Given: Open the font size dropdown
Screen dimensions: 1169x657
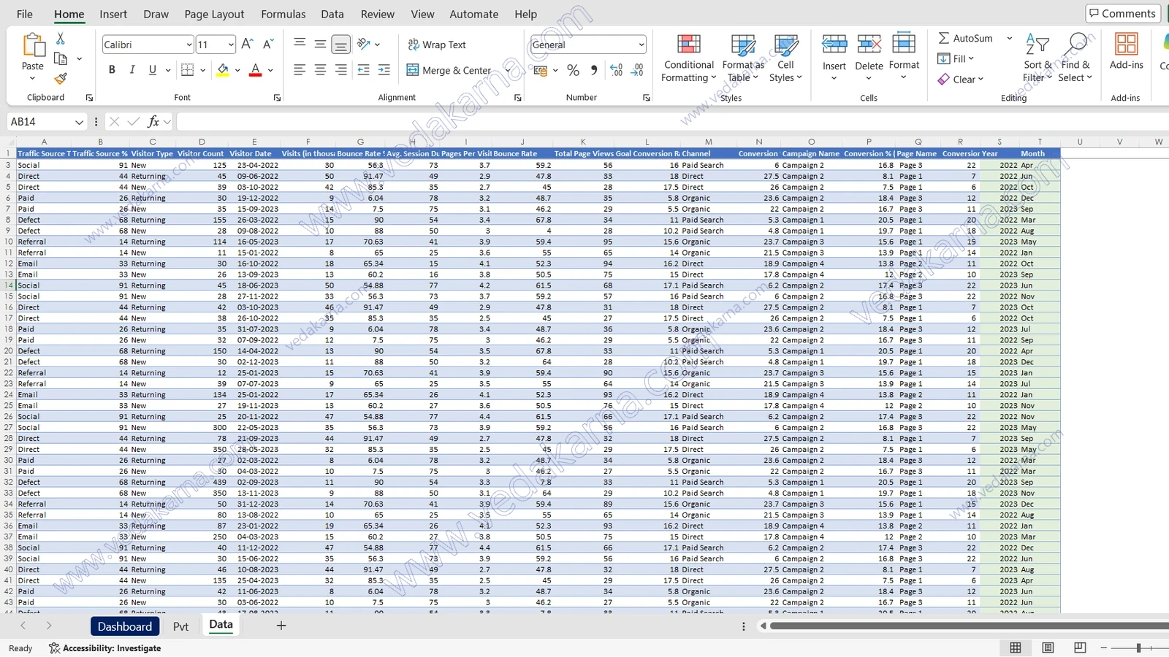Looking at the screenshot, I should (231, 45).
